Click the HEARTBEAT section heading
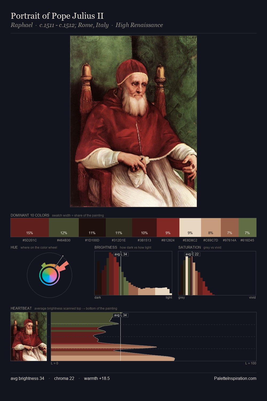This screenshot has height=401, width=267. click(21, 308)
